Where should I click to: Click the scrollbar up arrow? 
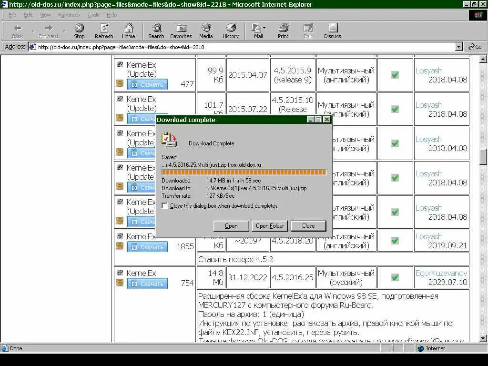pyautogui.click(x=483, y=59)
